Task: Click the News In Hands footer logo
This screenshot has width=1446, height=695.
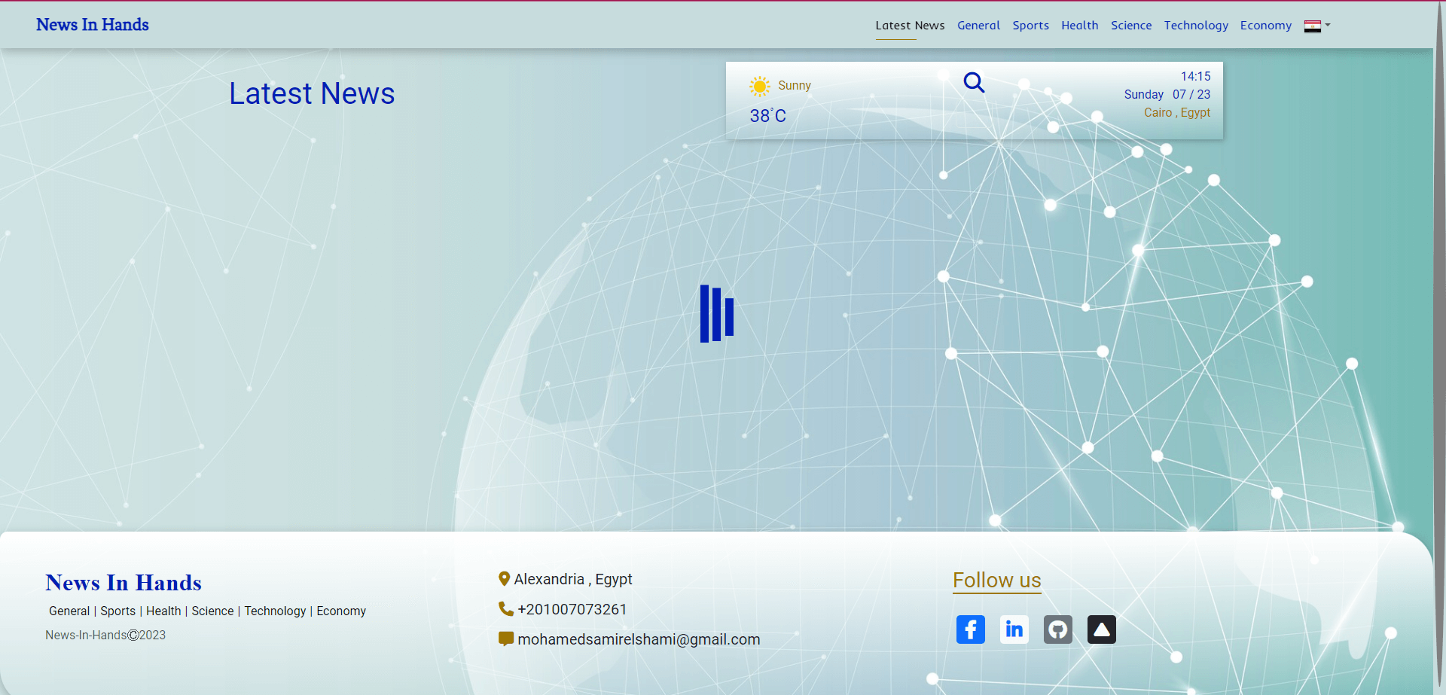Action: tap(124, 583)
